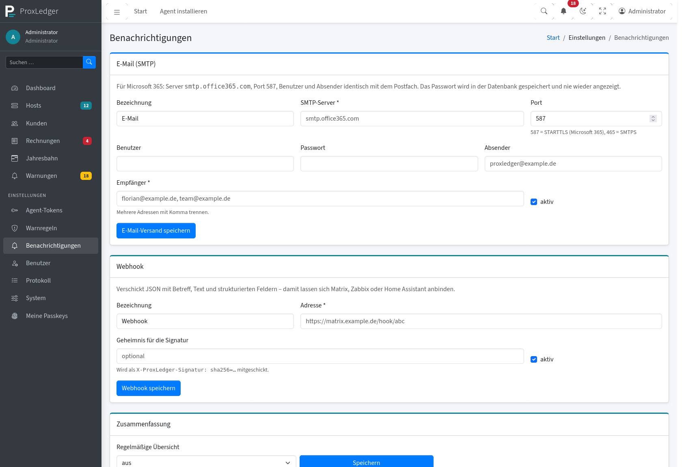Open the notifications bell with badge 18
The image size is (682, 467).
pyautogui.click(x=563, y=11)
